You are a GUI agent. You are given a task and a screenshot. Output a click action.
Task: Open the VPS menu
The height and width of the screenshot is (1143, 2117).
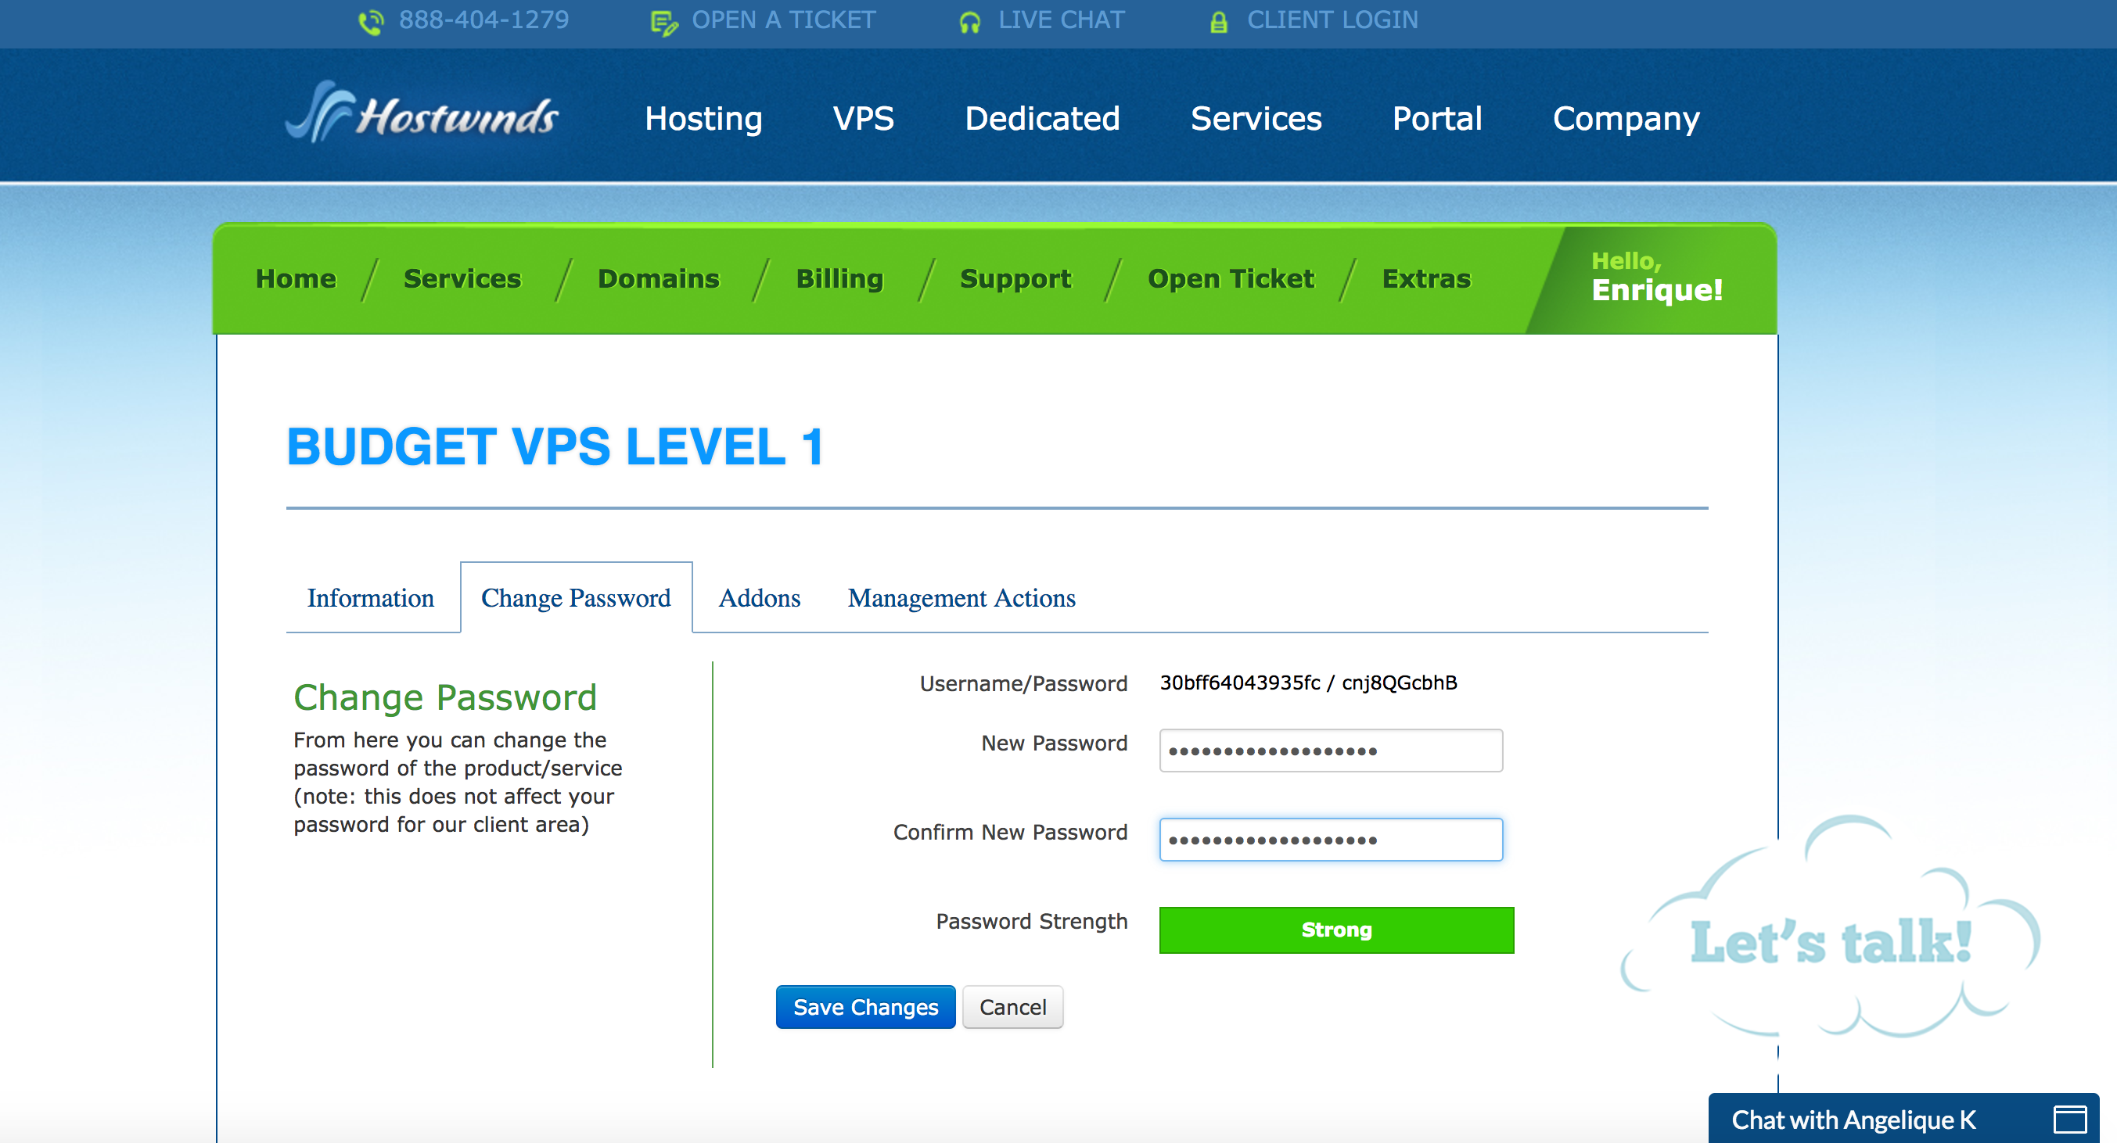click(x=863, y=119)
